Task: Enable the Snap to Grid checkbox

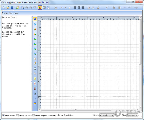Action: 18,115
